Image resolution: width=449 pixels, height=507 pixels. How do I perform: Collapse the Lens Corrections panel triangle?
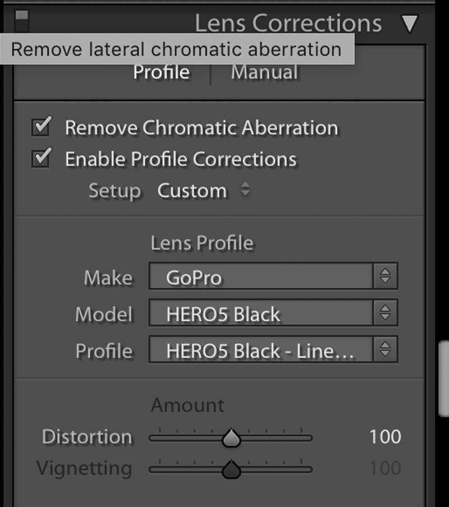coord(410,24)
